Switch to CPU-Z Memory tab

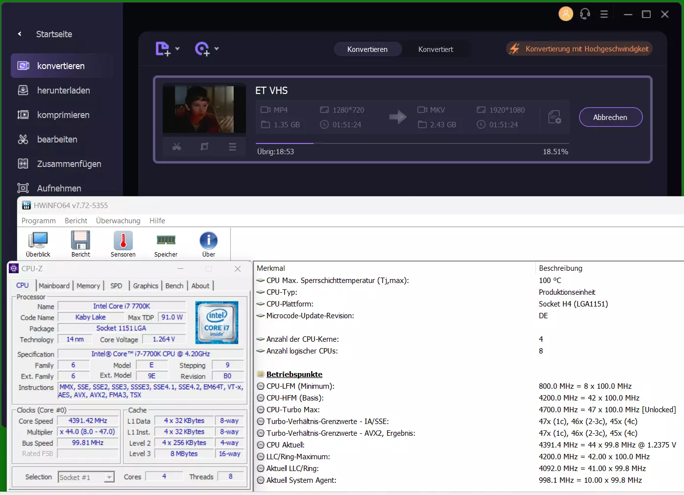pyautogui.click(x=88, y=286)
